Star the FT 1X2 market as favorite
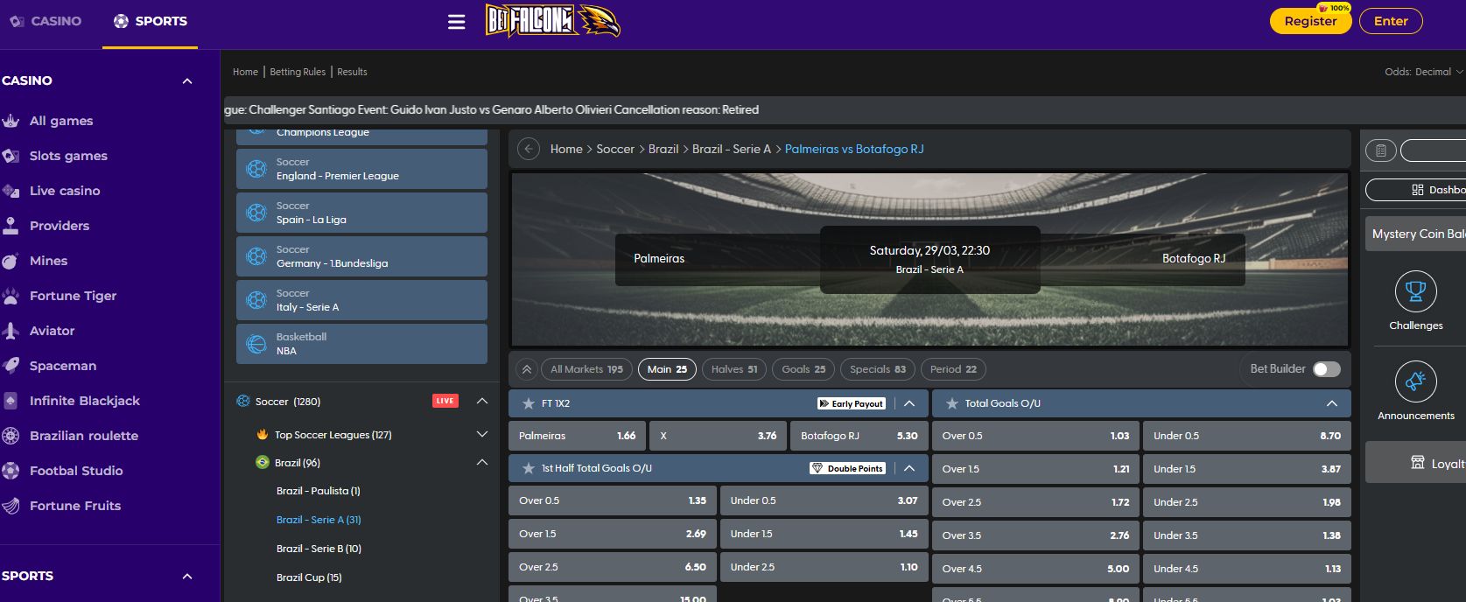The width and height of the screenshot is (1466, 602). click(x=528, y=404)
